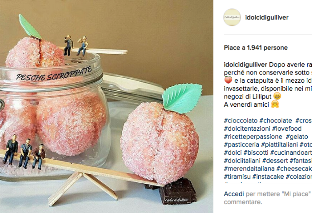Open the #lovefood hashtag
Image resolution: width=312 pixels, height=213 pixels.
[287, 128]
